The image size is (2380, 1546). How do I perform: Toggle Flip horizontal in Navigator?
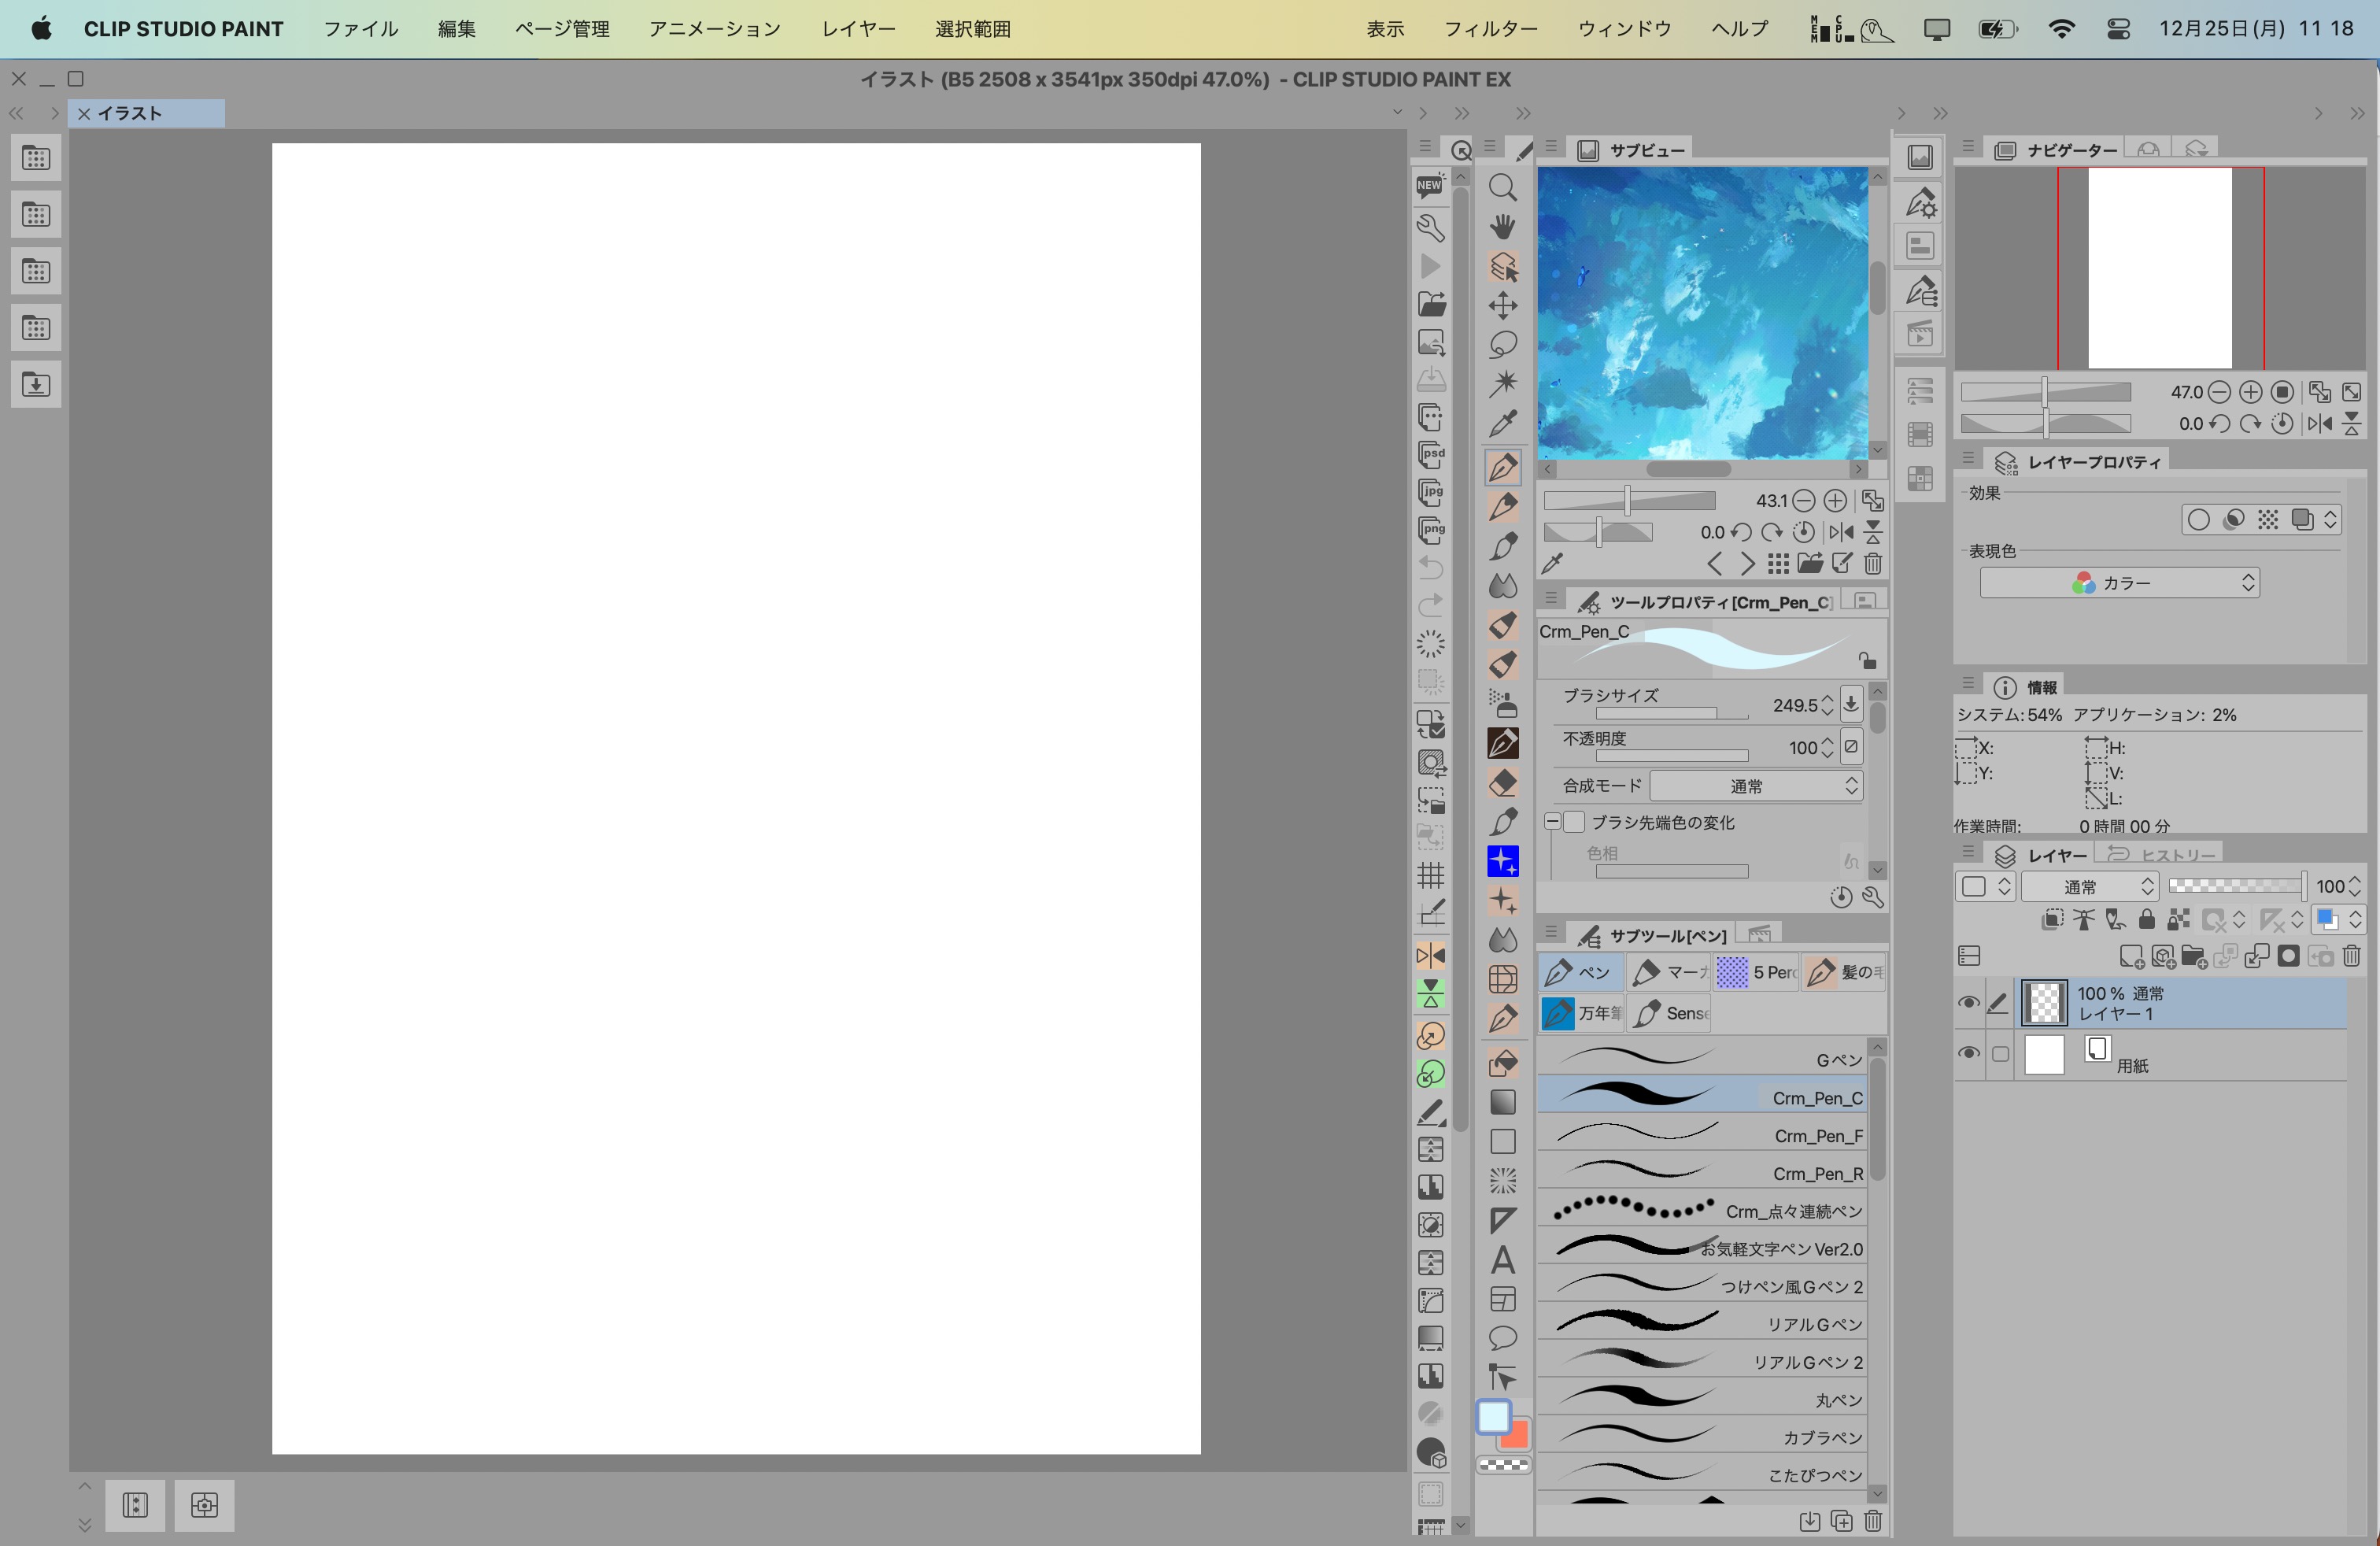(x=2319, y=424)
